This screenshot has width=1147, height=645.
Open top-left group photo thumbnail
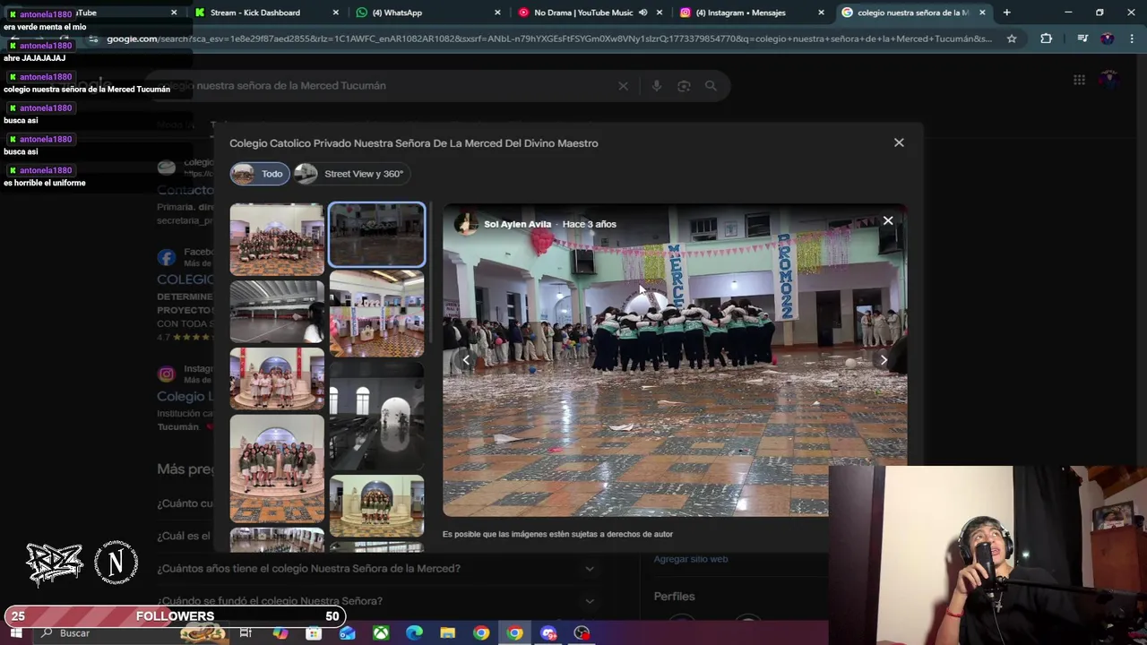coord(277,239)
